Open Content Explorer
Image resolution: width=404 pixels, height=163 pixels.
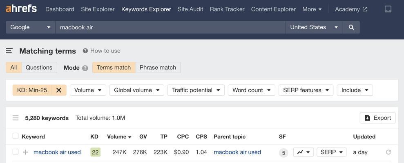click(273, 9)
